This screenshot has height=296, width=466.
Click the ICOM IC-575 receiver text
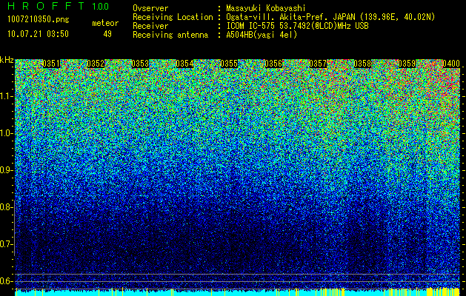297,26
